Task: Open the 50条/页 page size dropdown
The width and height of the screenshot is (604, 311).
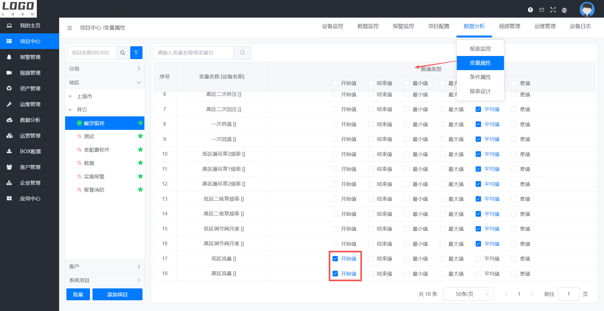Action: tap(468, 294)
